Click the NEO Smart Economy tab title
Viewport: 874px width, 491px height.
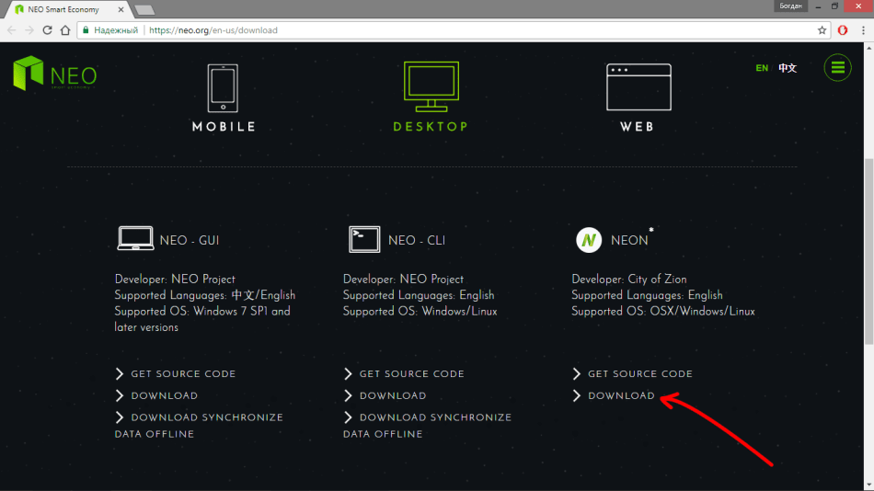63,9
